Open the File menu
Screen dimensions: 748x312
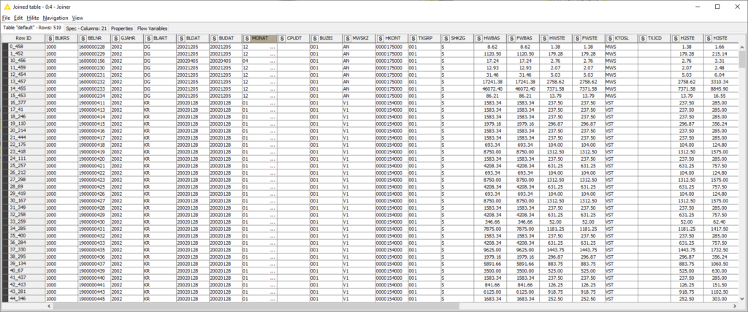tap(6, 17)
